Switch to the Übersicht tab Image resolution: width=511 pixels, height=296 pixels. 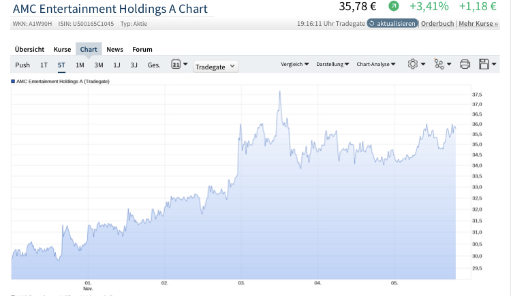29,49
